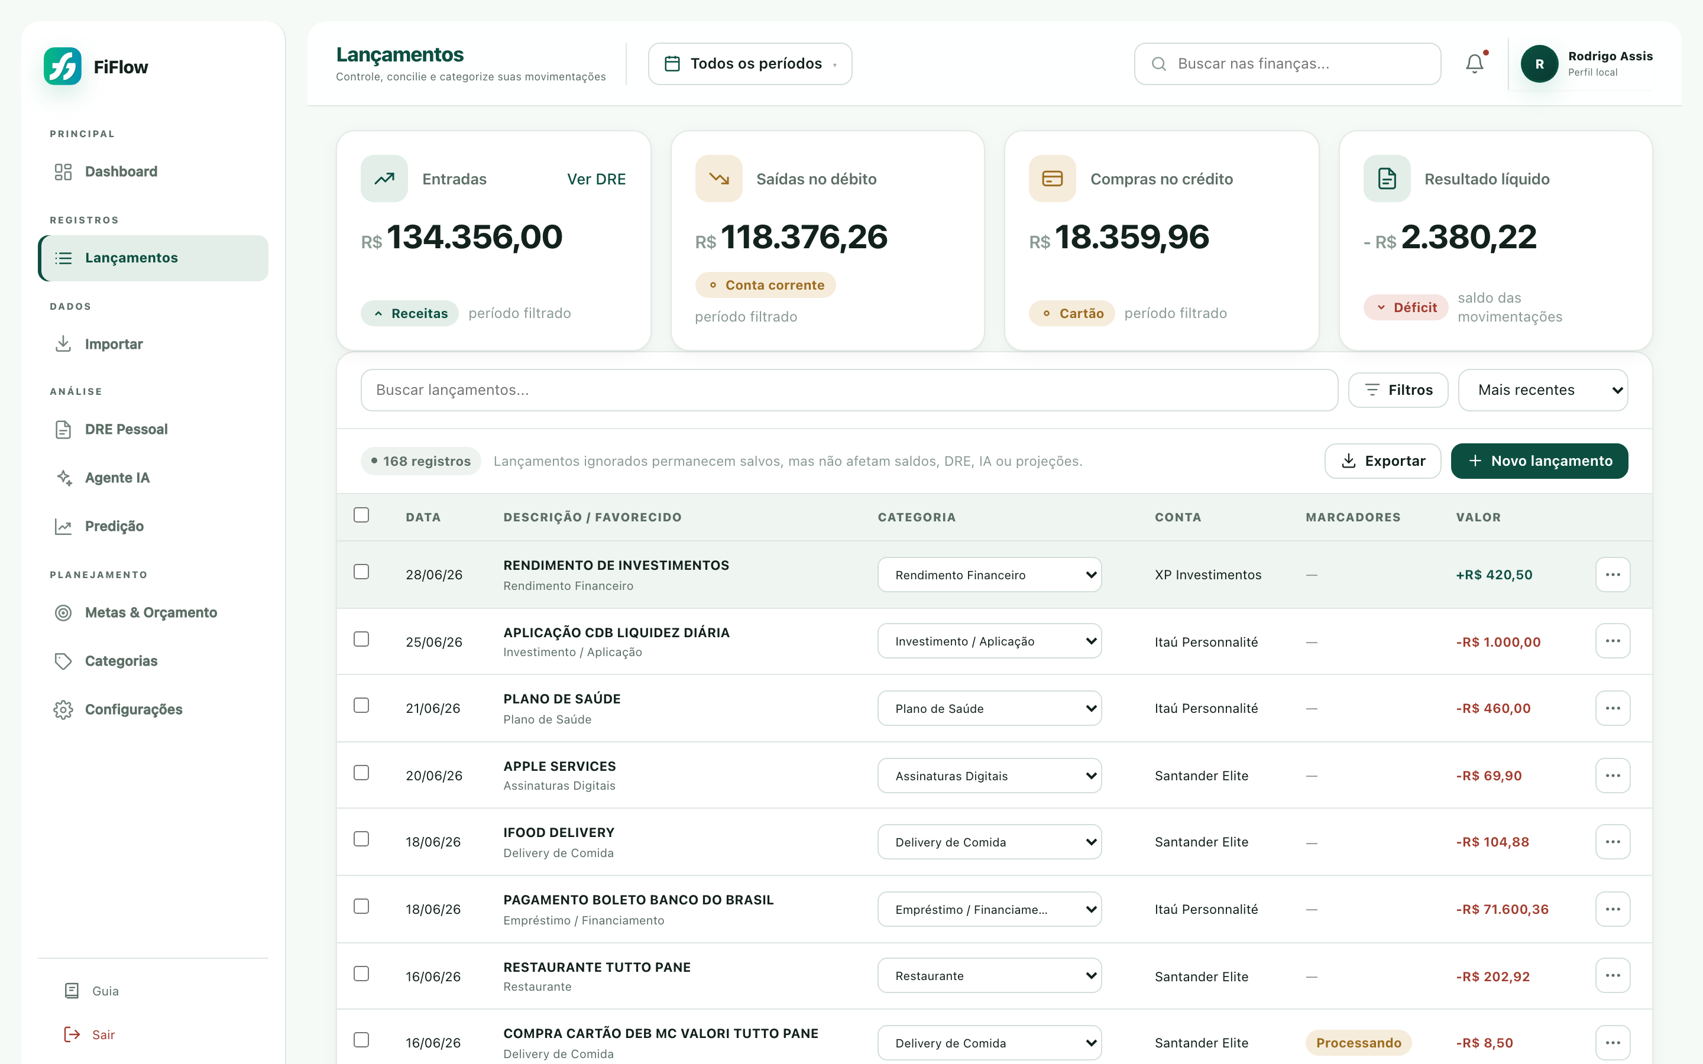This screenshot has height=1064, width=1703.
Task: Check the Plano de Saúde row
Action: pyautogui.click(x=361, y=705)
